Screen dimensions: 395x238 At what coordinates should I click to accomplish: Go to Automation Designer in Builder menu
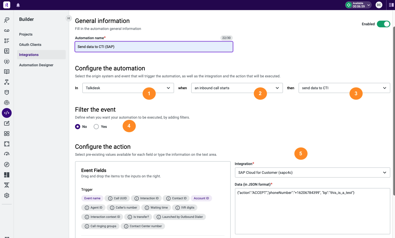tap(36, 65)
